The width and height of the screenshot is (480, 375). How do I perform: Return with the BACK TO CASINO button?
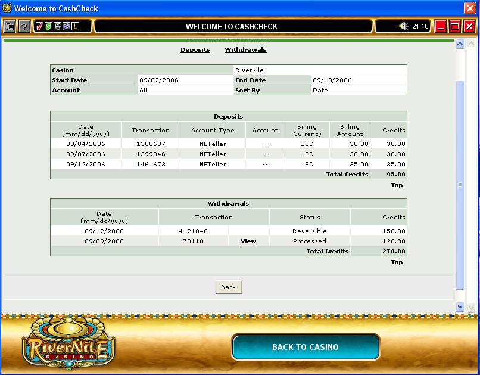coord(306,347)
